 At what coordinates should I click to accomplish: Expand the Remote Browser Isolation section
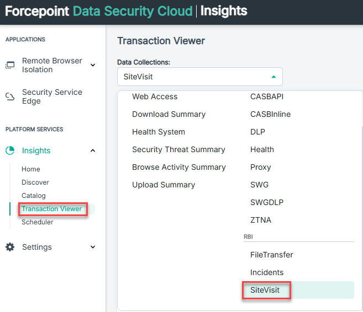pos(93,65)
